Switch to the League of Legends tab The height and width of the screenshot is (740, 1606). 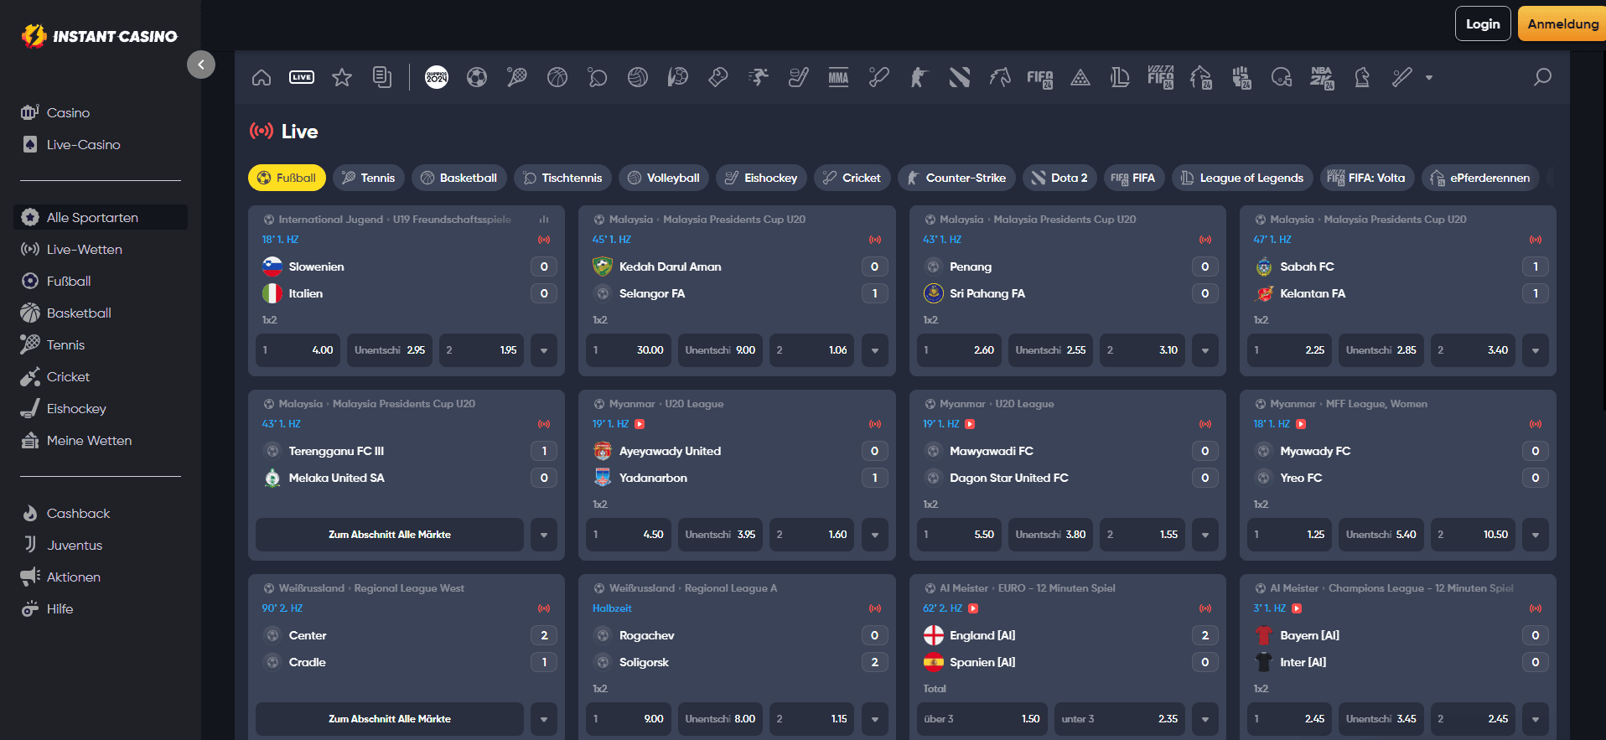click(1242, 178)
